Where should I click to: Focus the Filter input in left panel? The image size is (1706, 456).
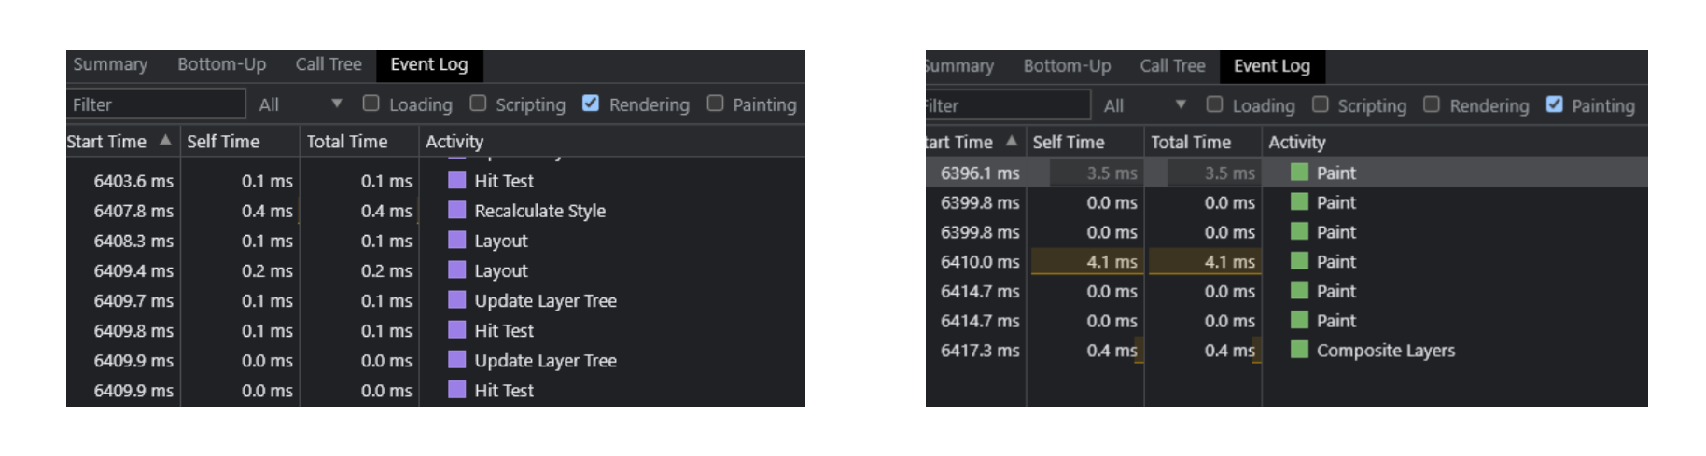156,104
